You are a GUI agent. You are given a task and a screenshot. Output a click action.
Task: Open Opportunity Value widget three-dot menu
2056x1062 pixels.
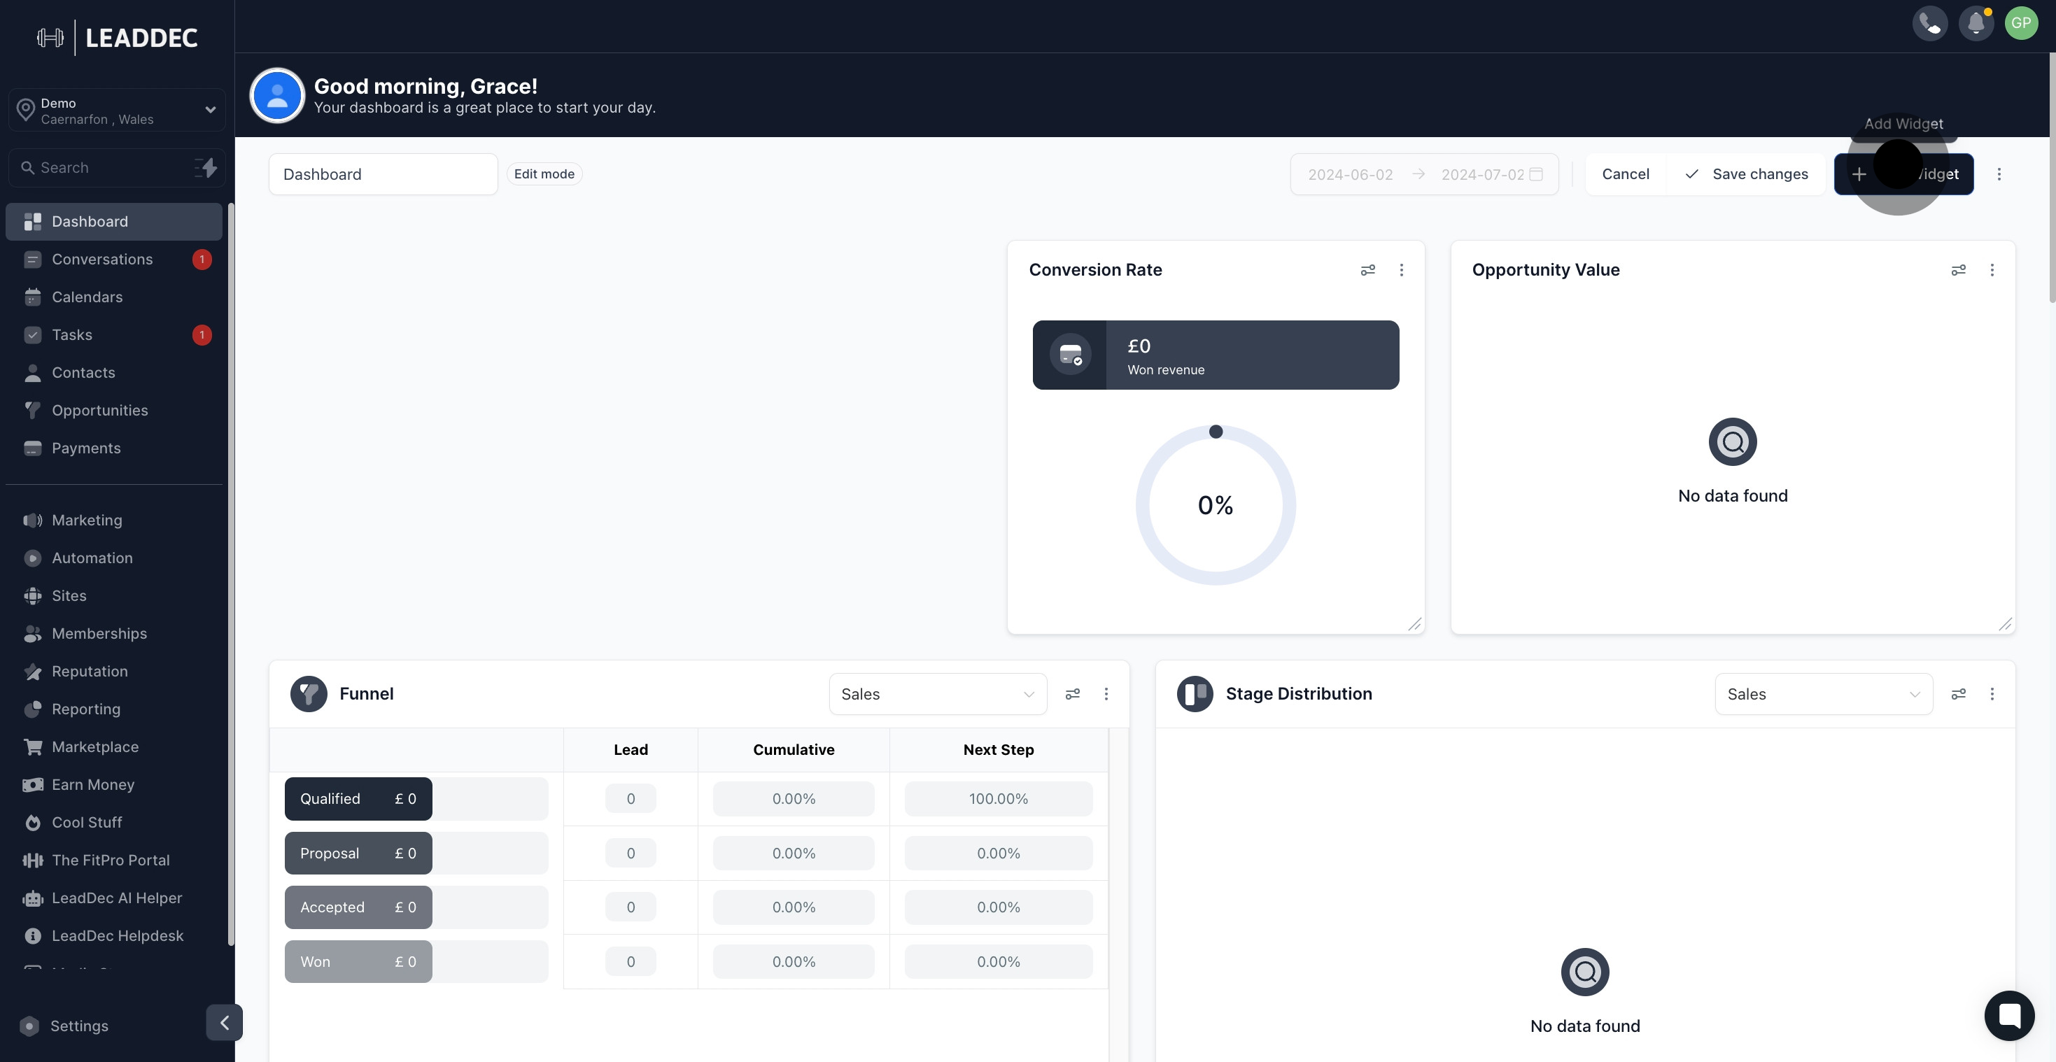pos(1992,271)
